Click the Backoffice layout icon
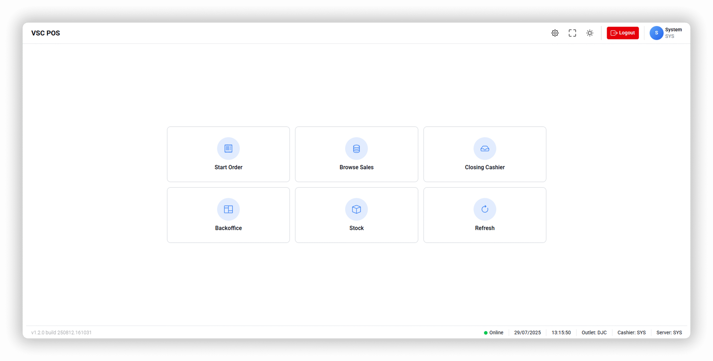The image size is (713, 361). coord(228,209)
